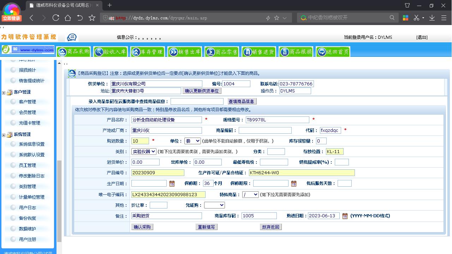Click the [退出] logout link

pos(422,37)
